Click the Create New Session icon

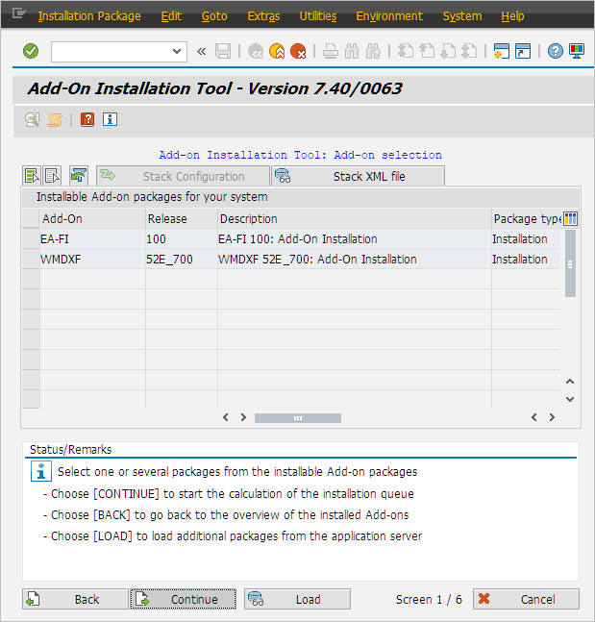coord(502,51)
